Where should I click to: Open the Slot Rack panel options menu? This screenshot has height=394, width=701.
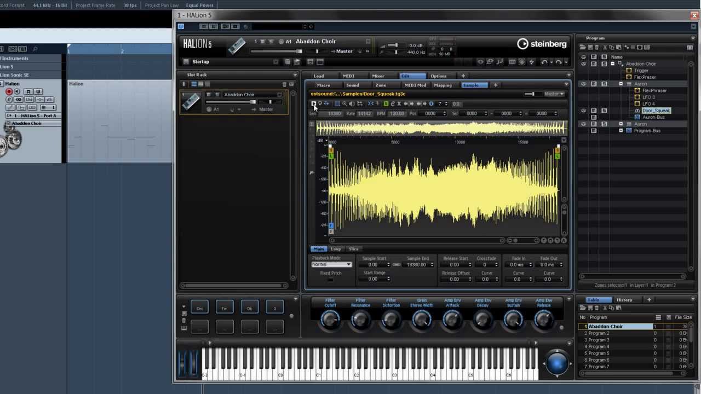click(295, 75)
